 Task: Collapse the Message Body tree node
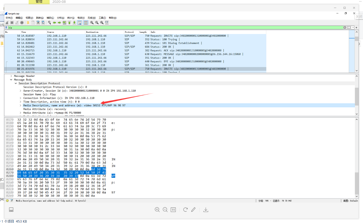pyautogui.click(x=11, y=80)
